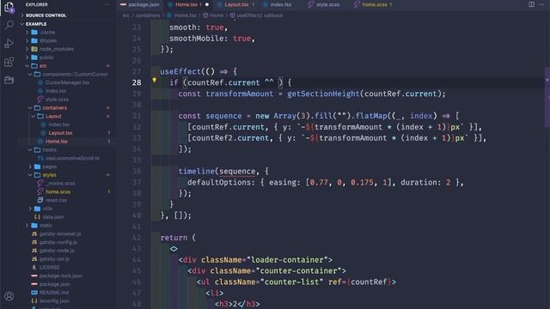The image size is (550, 309).
Task: Click the JS icon beside gatsby-config.js
Action: click(34, 242)
